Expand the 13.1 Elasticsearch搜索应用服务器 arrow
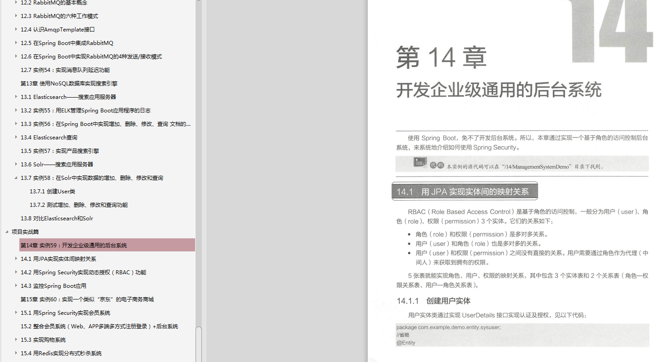The width and height of the screenshot is (668, 362). click(x=16, y=97)
